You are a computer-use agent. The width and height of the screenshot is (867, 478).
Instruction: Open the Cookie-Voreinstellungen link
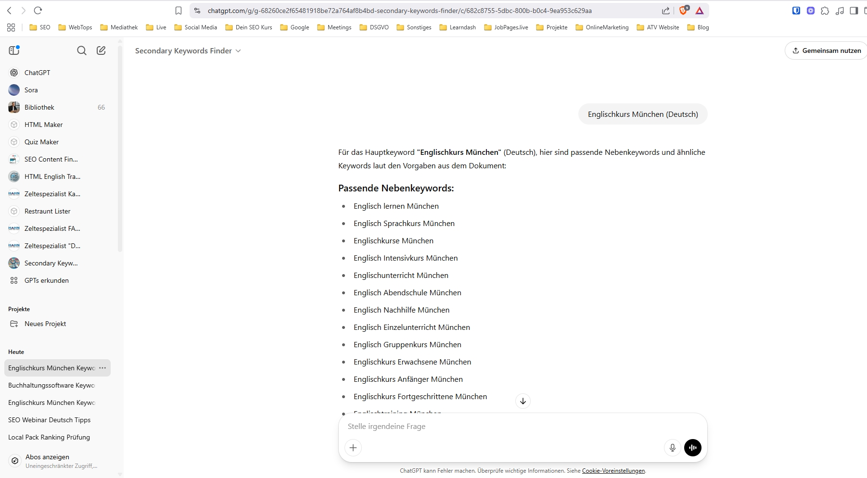(613, 471)
